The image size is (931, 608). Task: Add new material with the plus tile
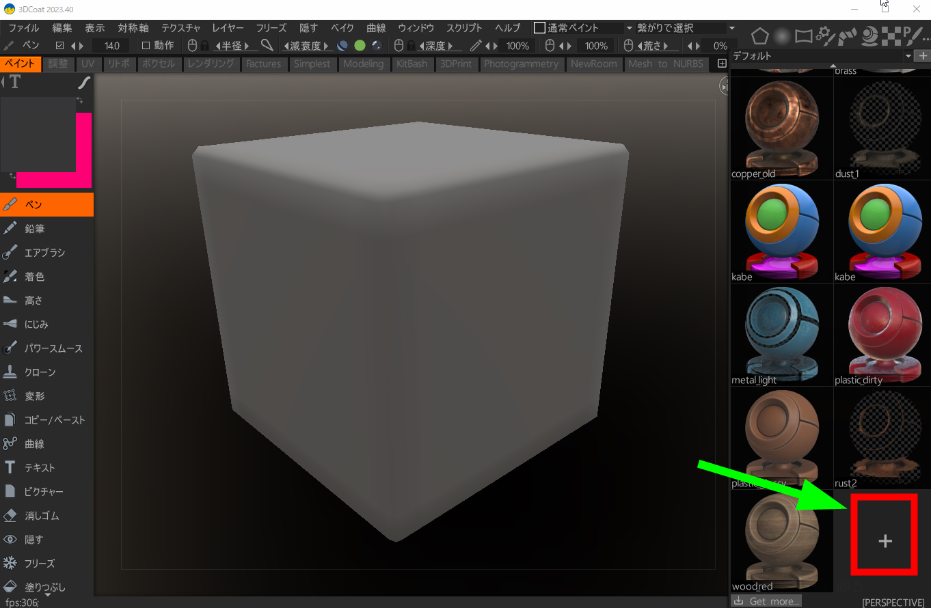tap(885, 541)
